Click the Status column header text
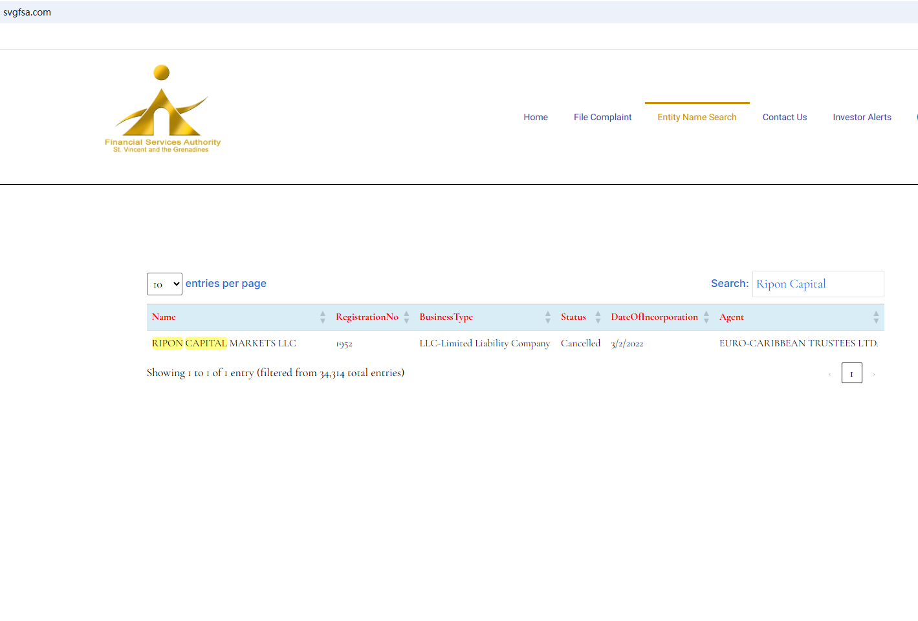Screen dimensions: 918x621 point(573,317)
